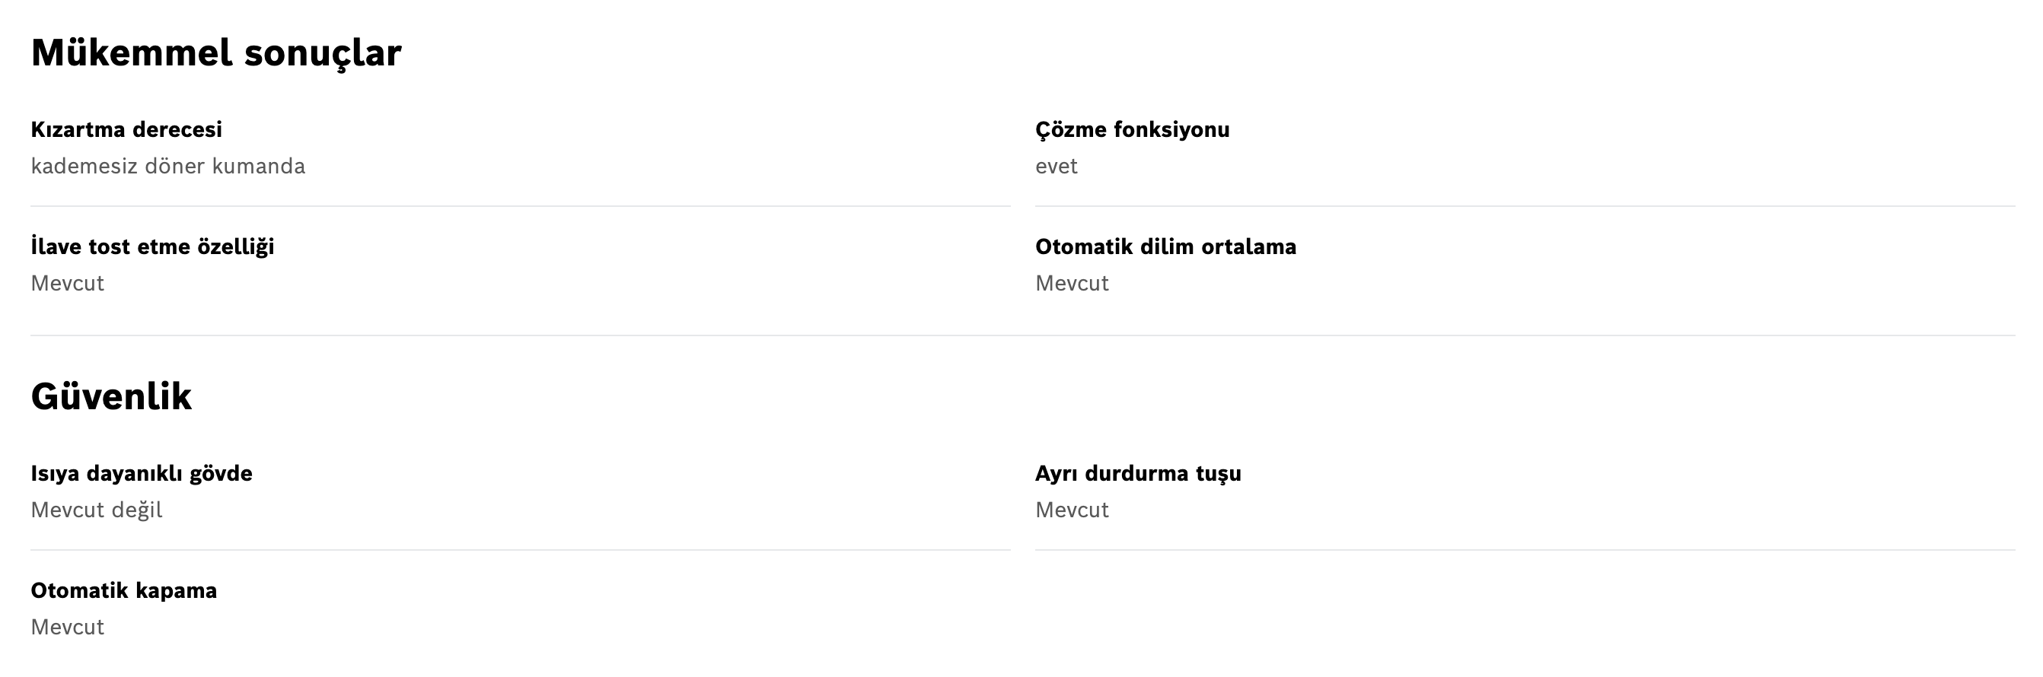Click the word "kumanda" in Kızartma derecesi value
The height and width of the screenshot is (677, 2043).
(x=259, y=166)
